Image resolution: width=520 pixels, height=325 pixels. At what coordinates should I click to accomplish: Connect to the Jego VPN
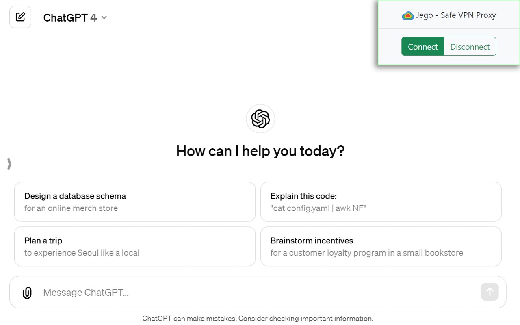click(x=422, y=46)
